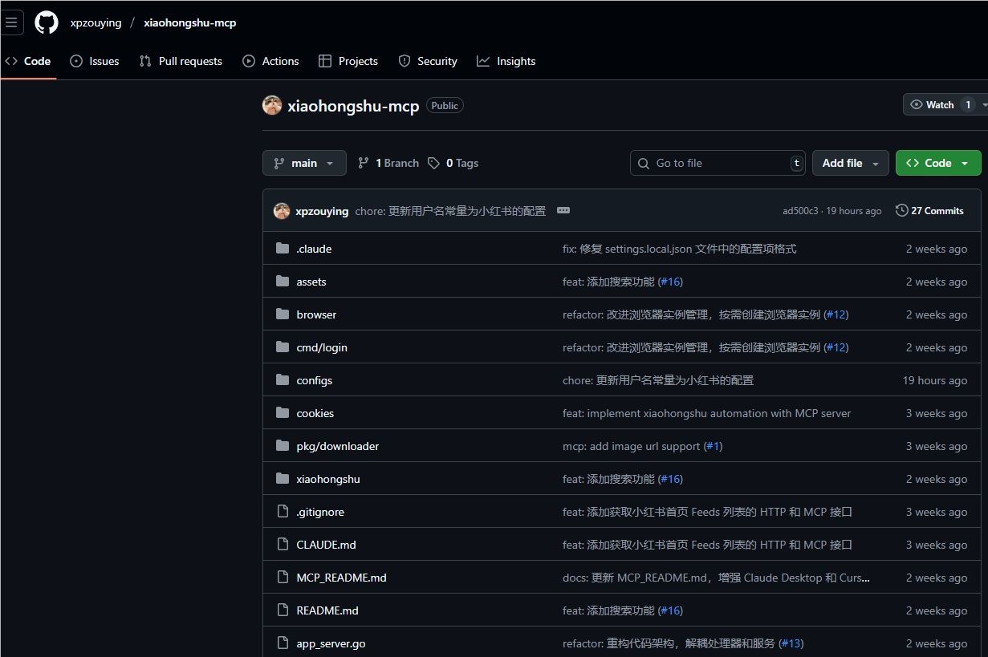Click the magnifier icon in Go to file

(x=644, y=163)
